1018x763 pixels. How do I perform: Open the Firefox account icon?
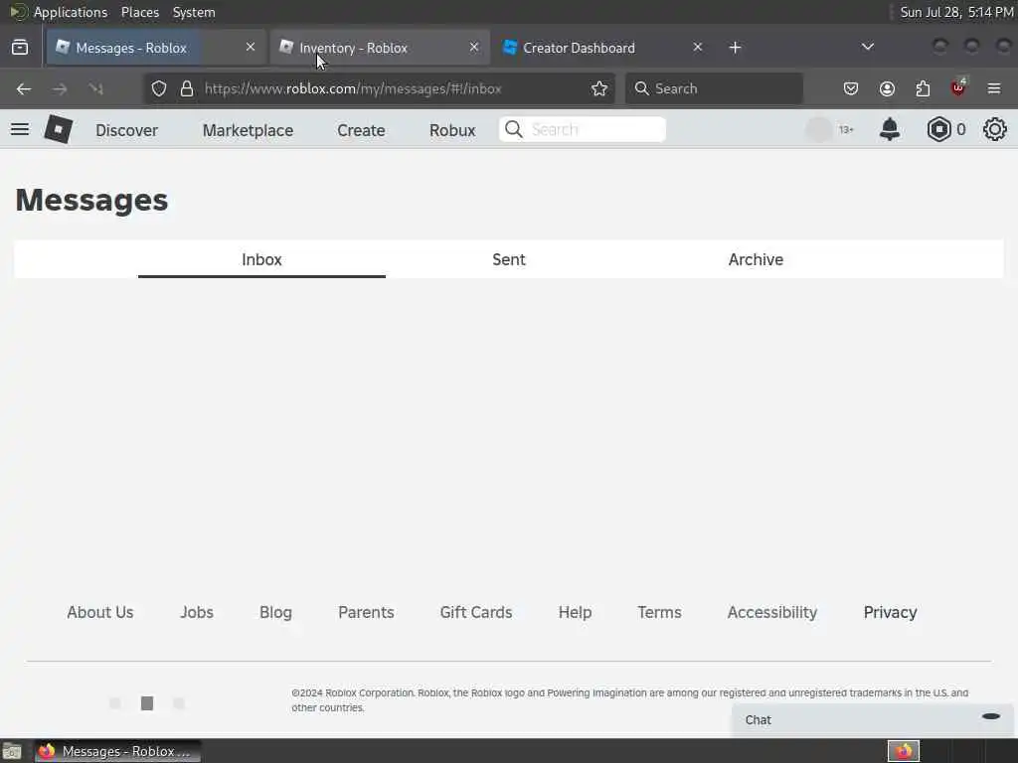click(887, 88)
